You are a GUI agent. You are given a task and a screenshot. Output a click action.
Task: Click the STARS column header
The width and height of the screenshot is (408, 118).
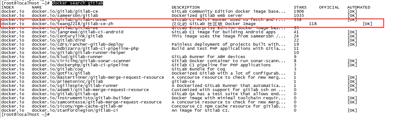click(300, 7)
